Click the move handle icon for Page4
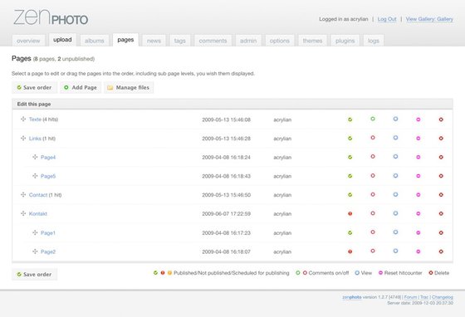Image resolution: width=465 pixels, height=317 pixels. pyautogui.click(x=35, y=157)
